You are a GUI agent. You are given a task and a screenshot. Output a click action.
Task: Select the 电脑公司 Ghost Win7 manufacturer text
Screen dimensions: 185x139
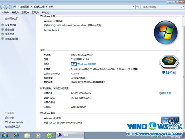click(x=82, y=55)
